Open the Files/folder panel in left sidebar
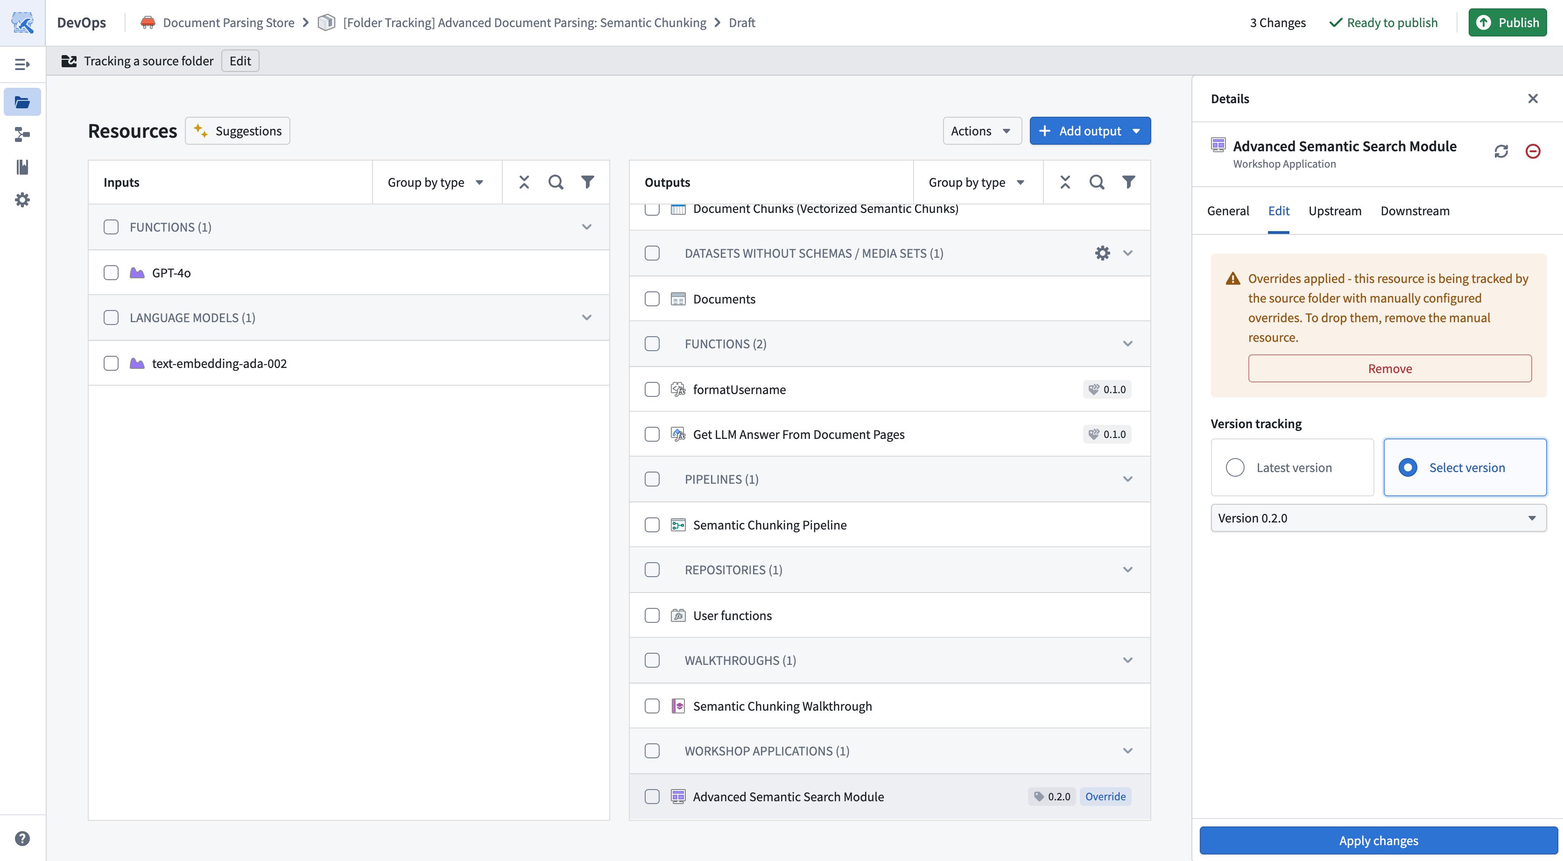The height and width of the screenshot is (861, 1563). pyautogui.click(x=22, y=101)
